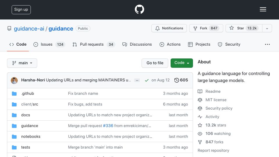Open the Harsha-Nori author link
Image resolution: width=279 pixels, height=157 pixels.
pyautogui.click(x=33, y=80)
